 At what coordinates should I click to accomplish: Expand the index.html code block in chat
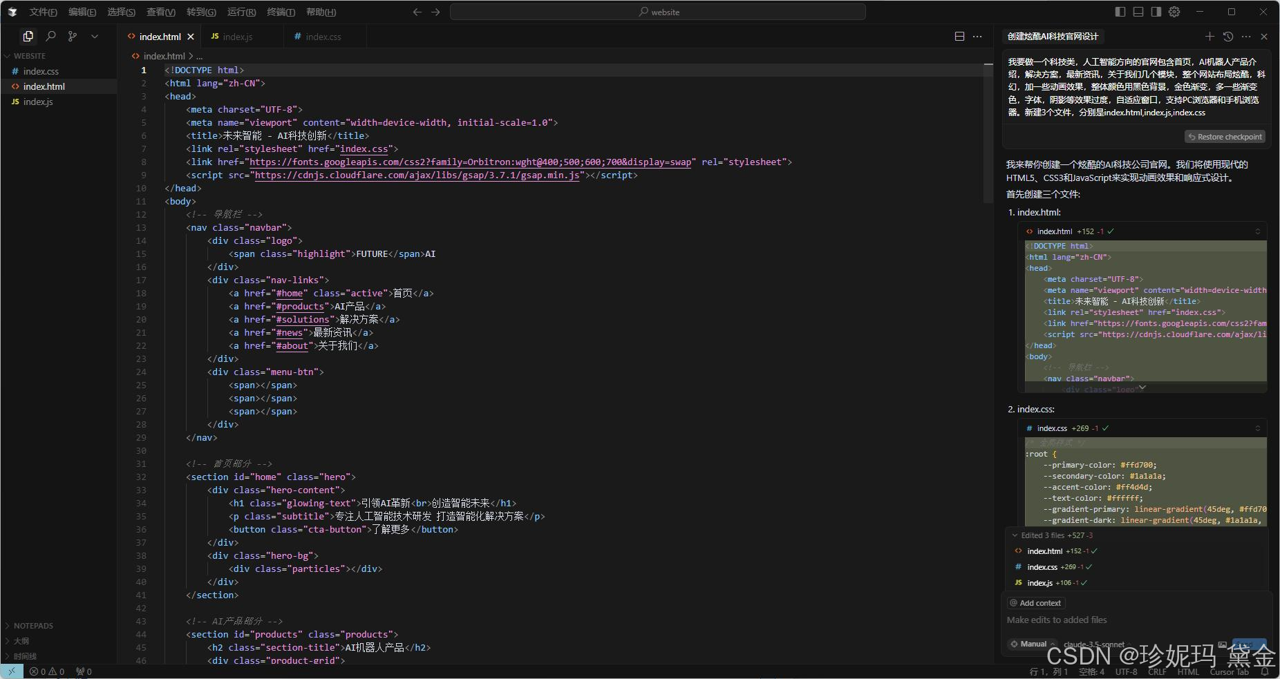pos(1258,231)
